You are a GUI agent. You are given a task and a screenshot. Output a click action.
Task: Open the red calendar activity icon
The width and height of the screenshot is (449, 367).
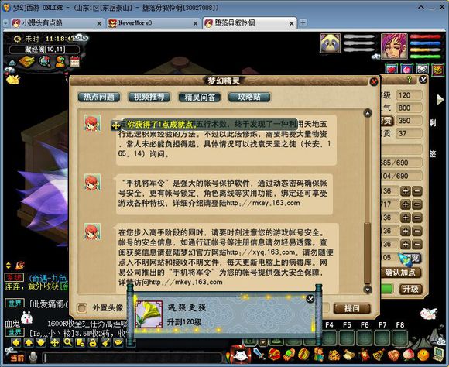[x=75, y=61]
